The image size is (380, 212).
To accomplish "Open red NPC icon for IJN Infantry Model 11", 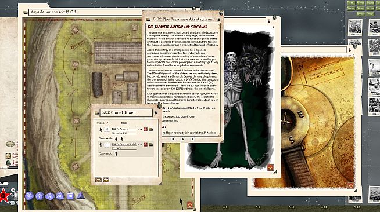I will click(145, 144).
